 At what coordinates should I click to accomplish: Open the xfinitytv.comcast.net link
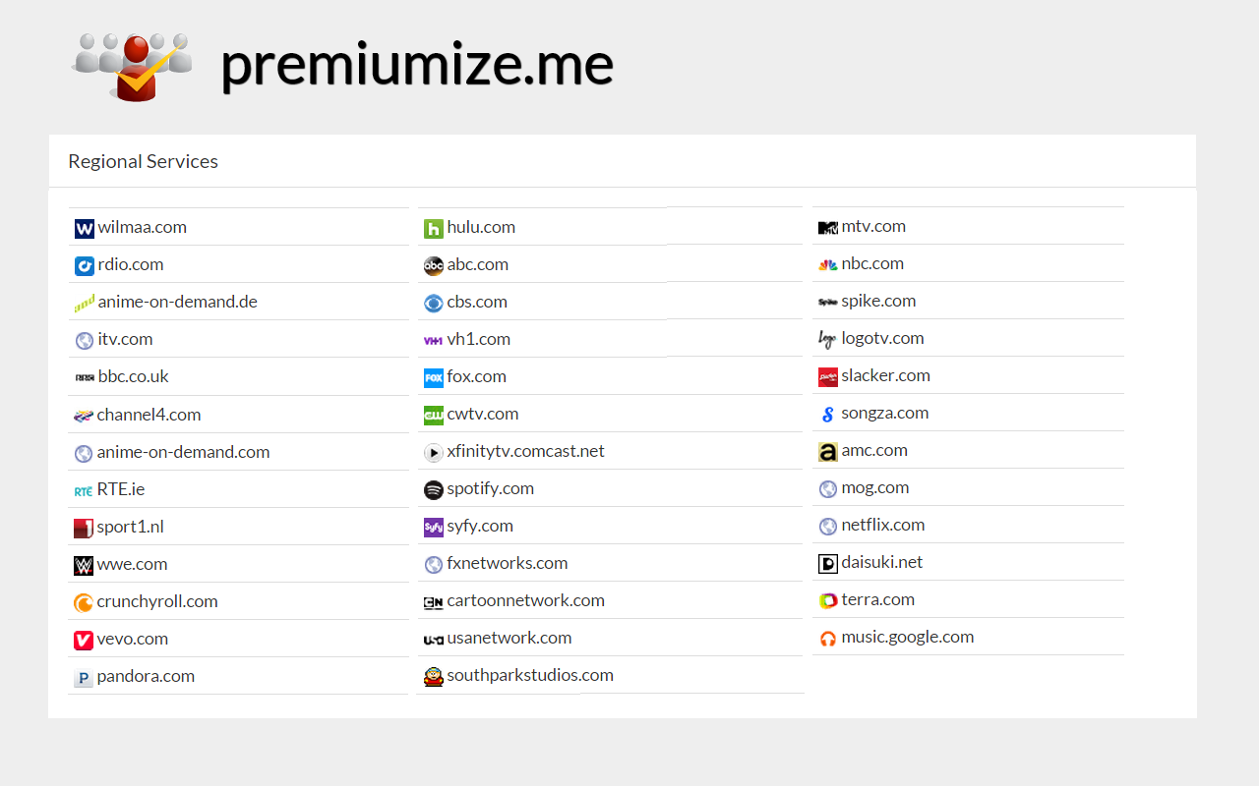[525, 451]
